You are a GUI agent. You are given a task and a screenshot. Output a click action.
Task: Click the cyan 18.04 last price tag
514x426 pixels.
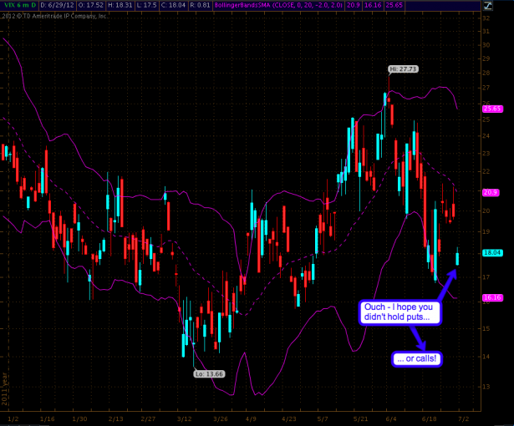[491, 251]
